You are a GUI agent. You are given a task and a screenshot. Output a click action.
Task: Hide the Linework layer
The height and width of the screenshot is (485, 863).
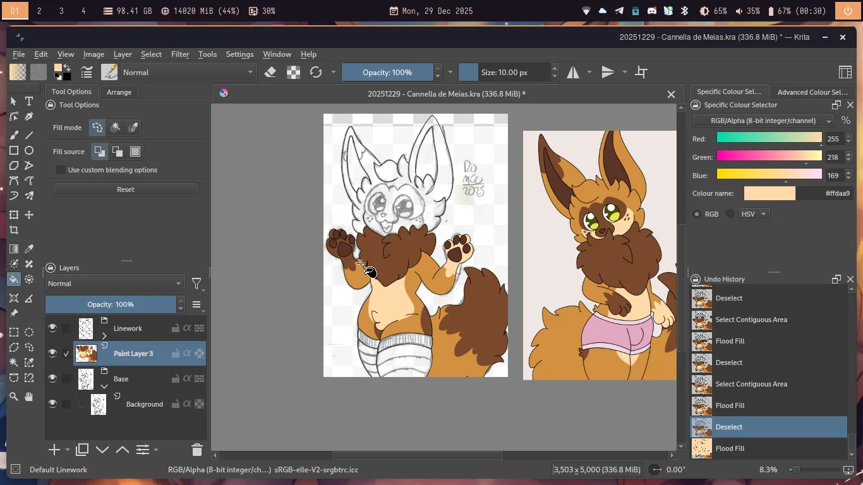pyautogui.click(x=52, y=328)
